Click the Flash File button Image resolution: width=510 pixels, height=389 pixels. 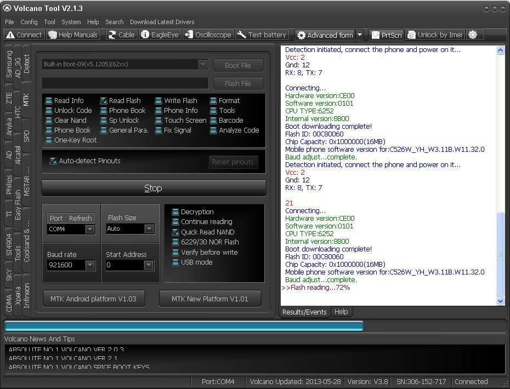[238, 83]
